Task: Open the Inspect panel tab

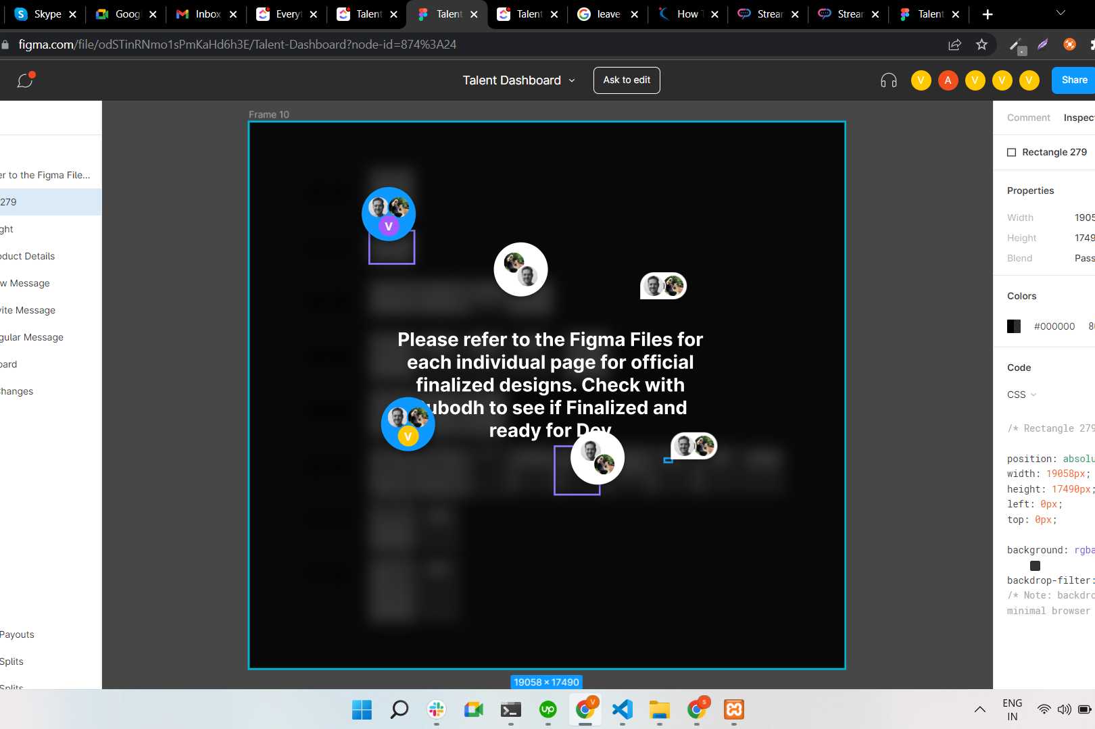Action: 1079,118
